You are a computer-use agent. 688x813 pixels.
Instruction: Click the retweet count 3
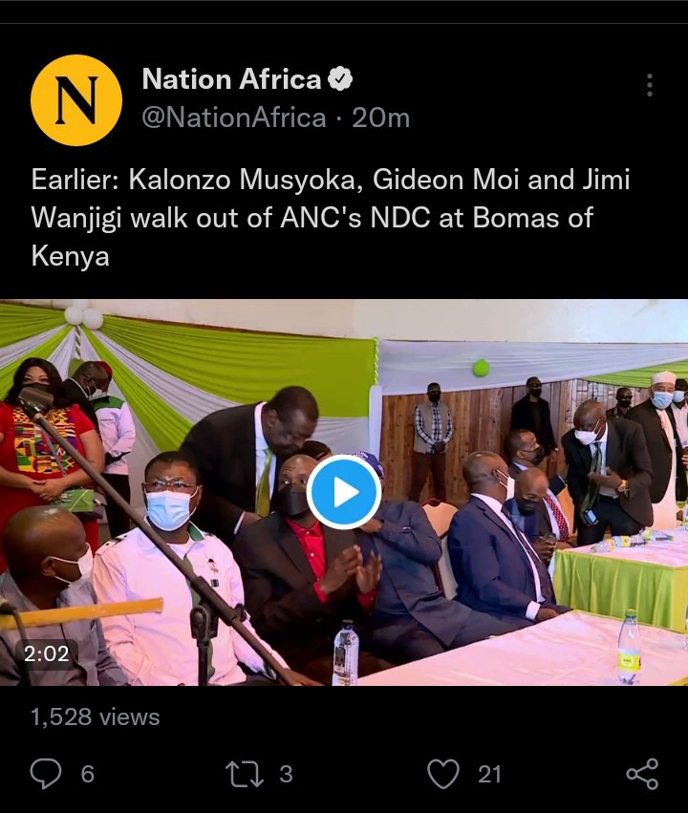(x=287, y=774)
